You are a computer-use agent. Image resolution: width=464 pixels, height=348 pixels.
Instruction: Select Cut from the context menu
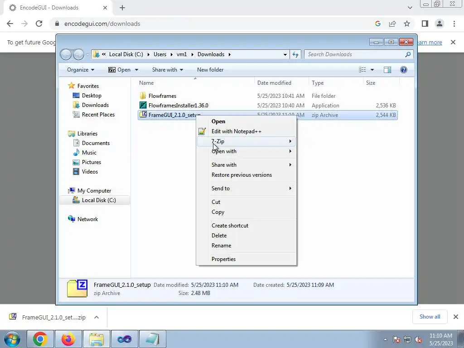pyautogui.click(x=216, y=202)
